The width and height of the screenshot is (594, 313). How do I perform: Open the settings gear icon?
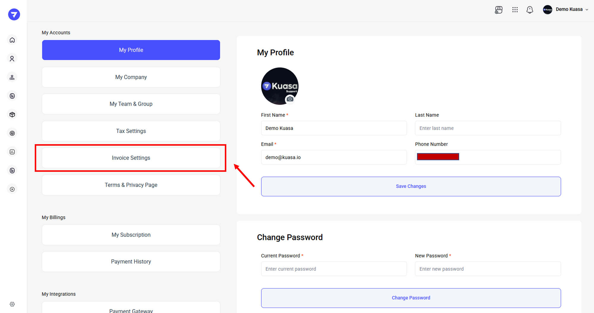pyautogui.click(x=12, y=304)
